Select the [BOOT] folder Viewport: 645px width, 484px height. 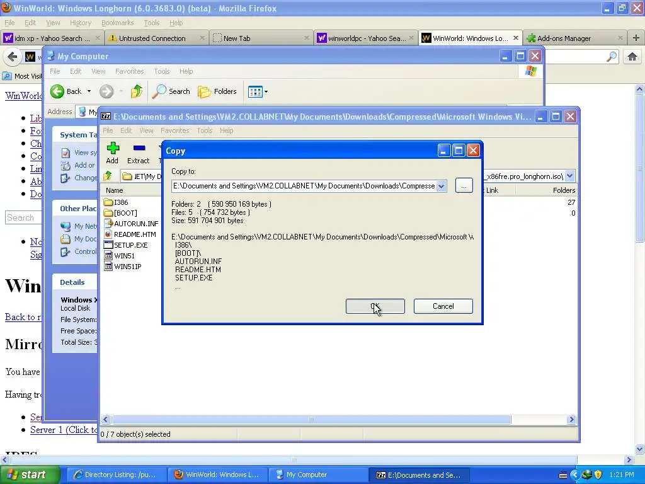(x=121, y=213)
